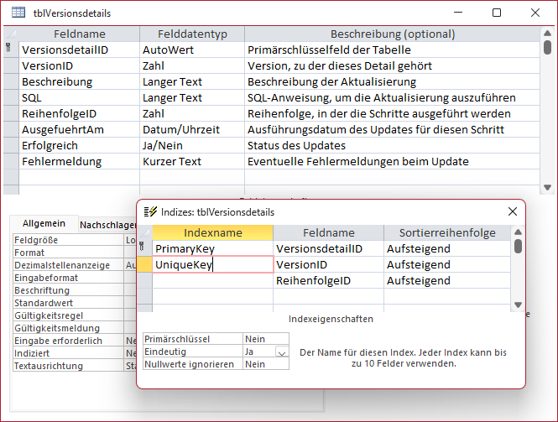Click the Datum/Uhrzeit data type cell
The width and height of the screenshot is (558, 422).
click(192, 130)
